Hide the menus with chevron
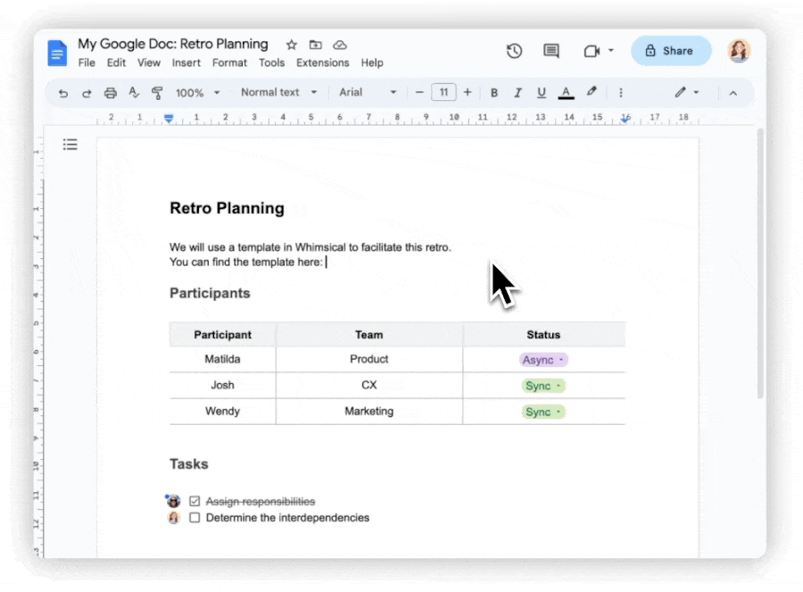 pos(733,93)
